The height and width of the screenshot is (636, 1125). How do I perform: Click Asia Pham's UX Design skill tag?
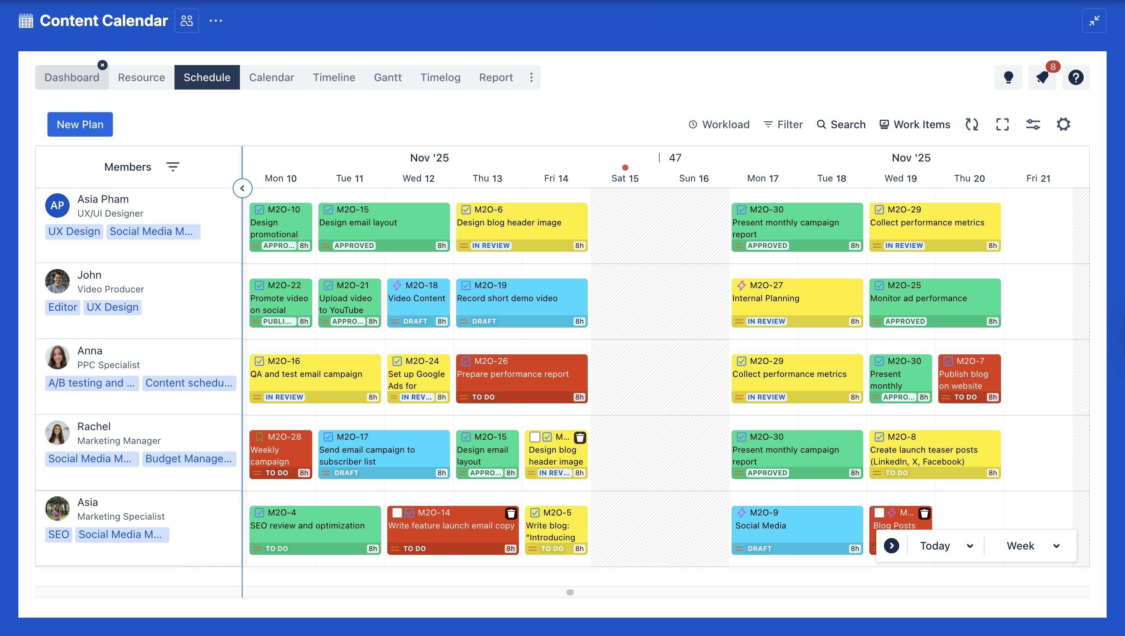pyautogui.click(x=74, y=232)
